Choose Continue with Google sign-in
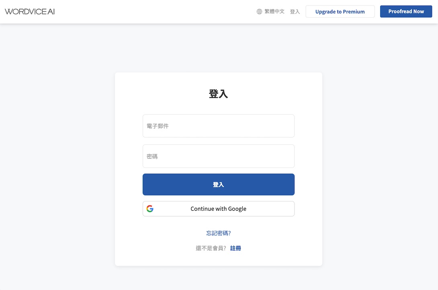Viewport: 438px width, 290px height. (219, 209)
